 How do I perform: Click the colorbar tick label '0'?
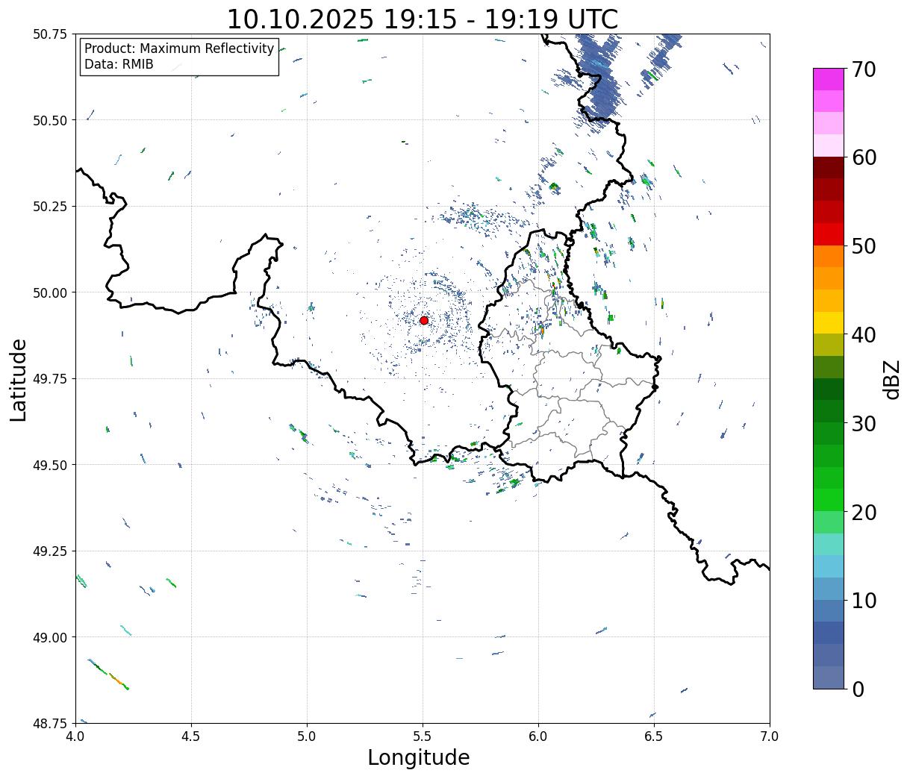(x=858, y=689)
